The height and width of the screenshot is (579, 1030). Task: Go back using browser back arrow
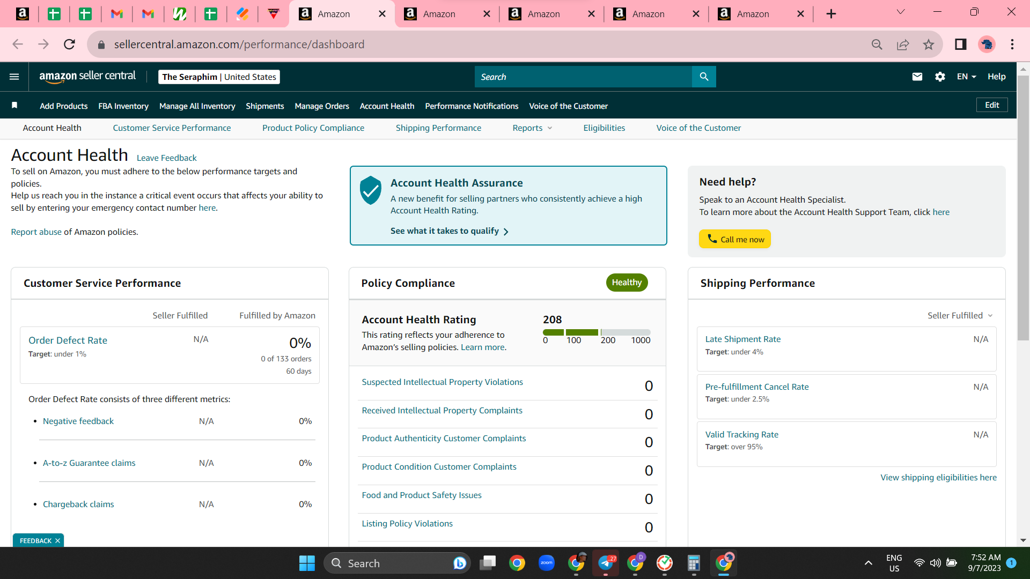coord(18,44)
